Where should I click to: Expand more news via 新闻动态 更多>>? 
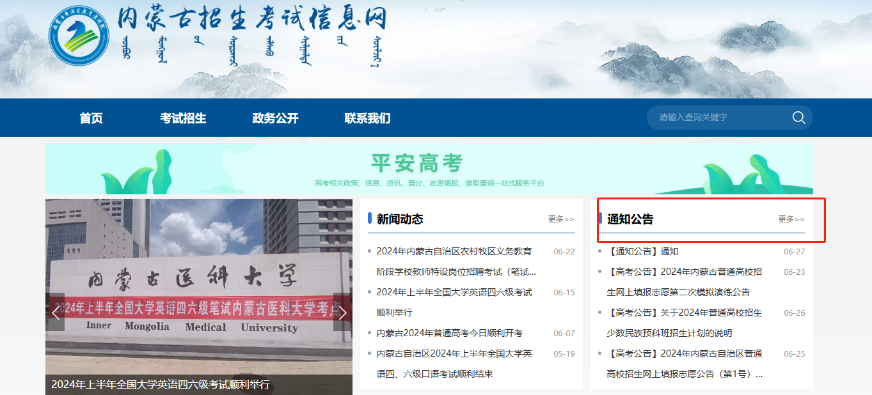point(560,219)
